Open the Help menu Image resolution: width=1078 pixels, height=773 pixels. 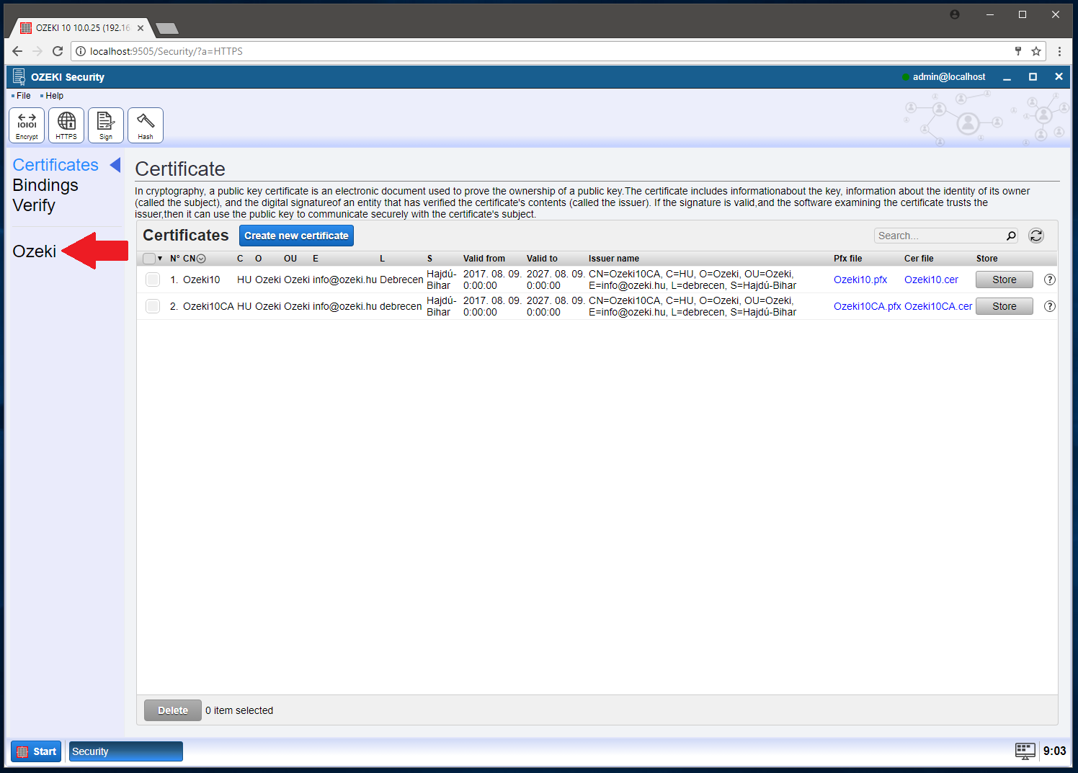click(x=54, y=96)
